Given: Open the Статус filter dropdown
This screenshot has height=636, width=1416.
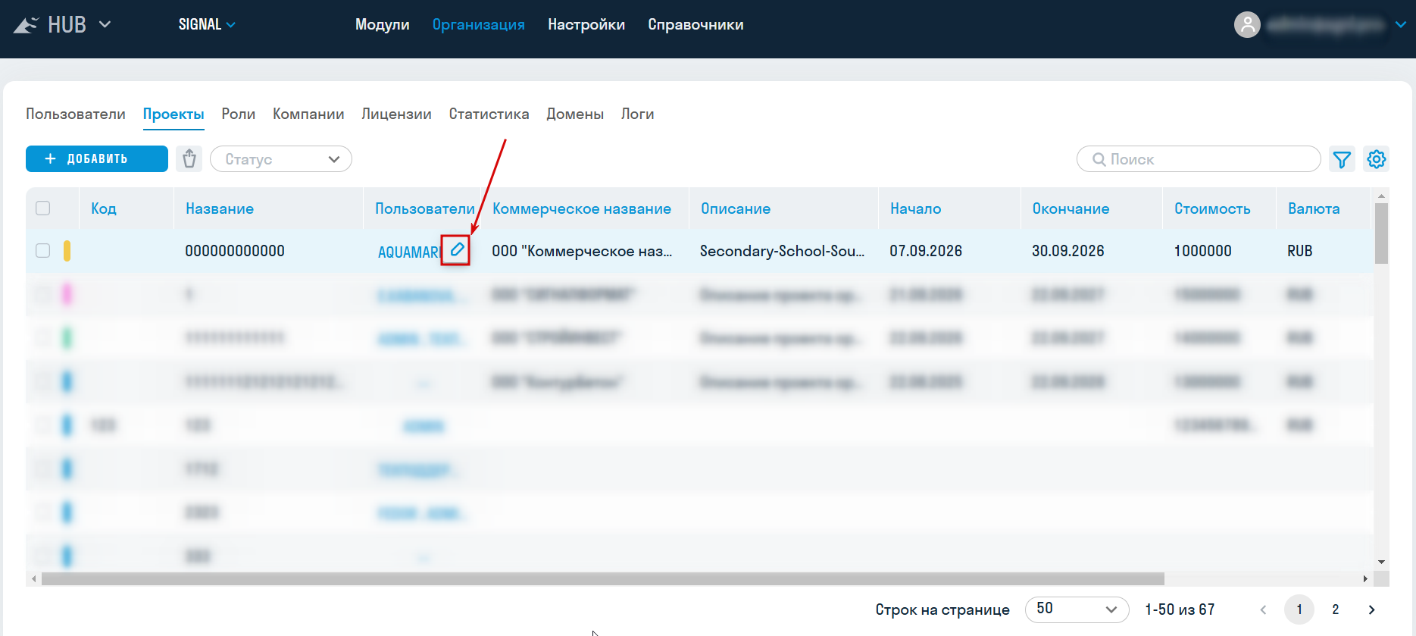Looking at the screenshot, I should point(281,159).
